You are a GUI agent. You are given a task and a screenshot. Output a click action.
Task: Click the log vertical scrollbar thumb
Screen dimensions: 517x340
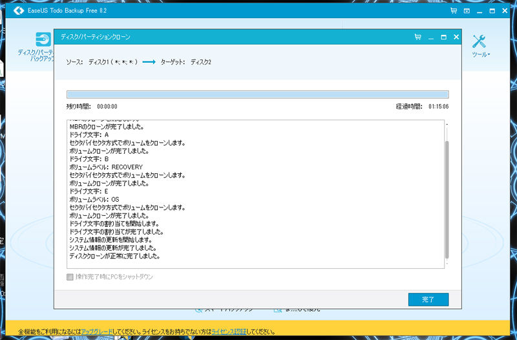(447, 200)
